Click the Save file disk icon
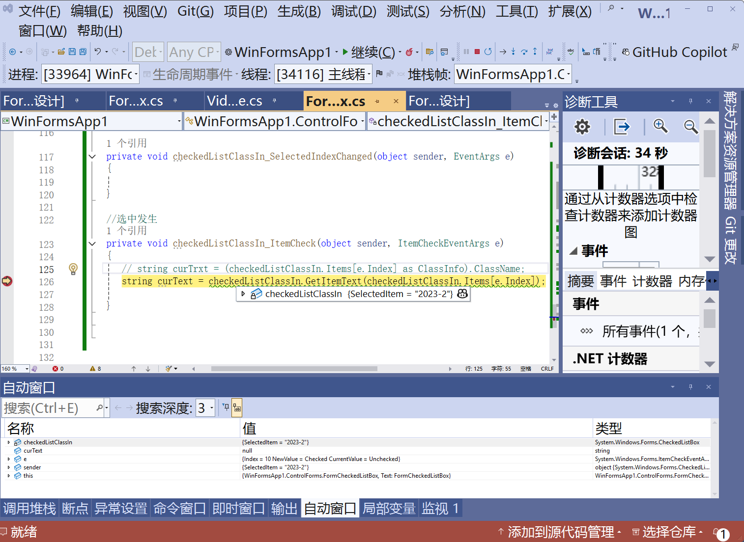The width and height of the screenshot is (744, 542). [x=72, y=52]
